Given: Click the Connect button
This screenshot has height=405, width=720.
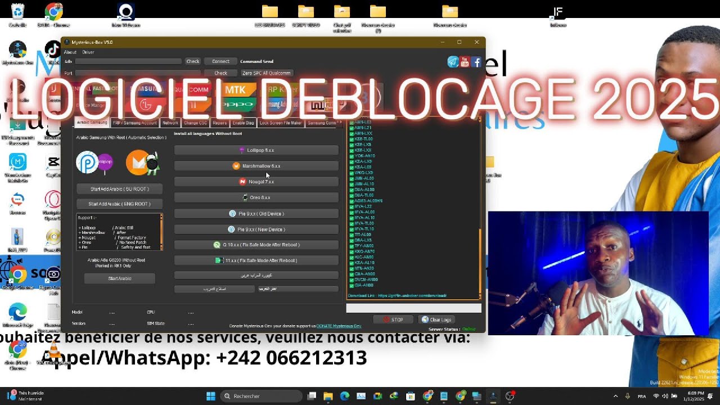Looking at the screenshot, I should click(220, 61).
